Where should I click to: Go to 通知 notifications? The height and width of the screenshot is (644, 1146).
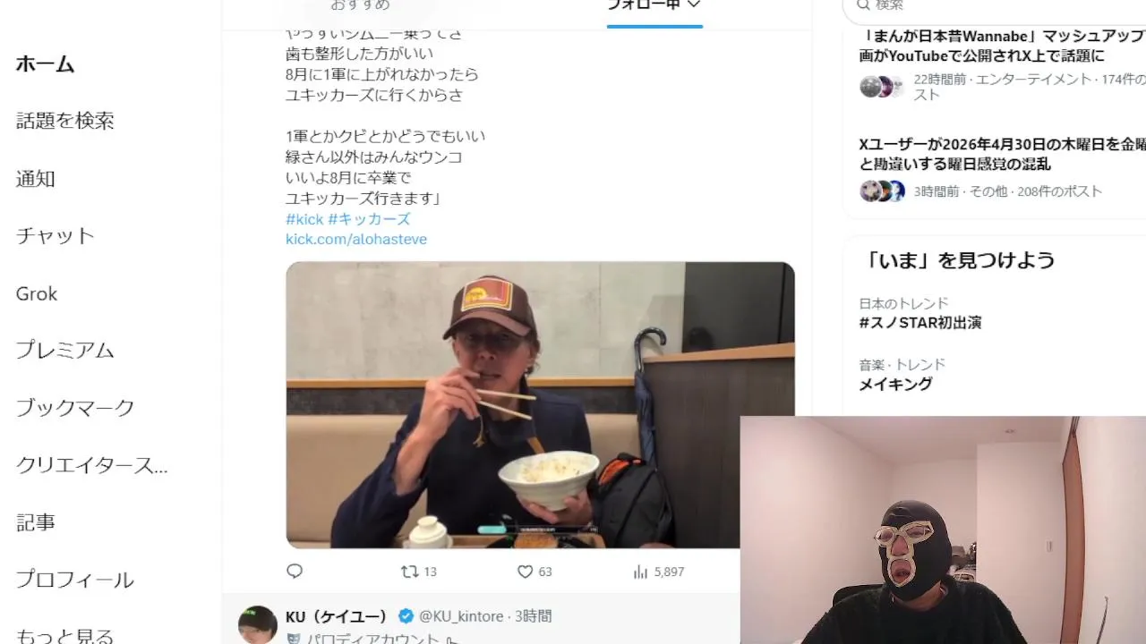[36, 178]
